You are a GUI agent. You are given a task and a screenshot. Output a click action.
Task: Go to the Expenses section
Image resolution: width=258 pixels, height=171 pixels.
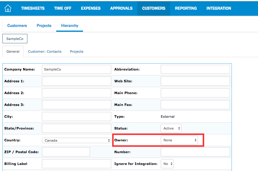pos(91,8)
